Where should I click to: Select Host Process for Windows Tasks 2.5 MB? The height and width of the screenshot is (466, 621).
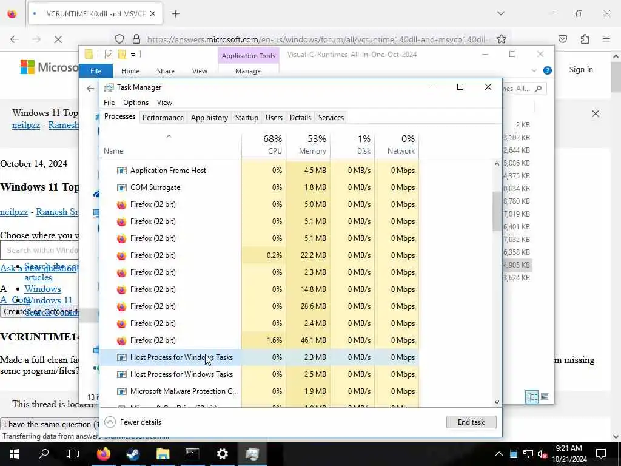click(259, 374)
